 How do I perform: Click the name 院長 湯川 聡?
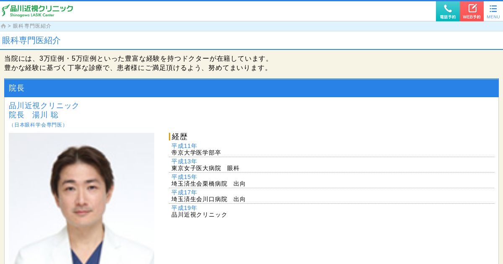(34, 115)
